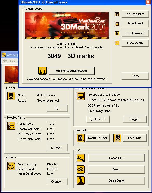Click the Online ResultBrowser trees icon
The height and width of the screenshot is (193, 152).
[x=43, y=71]
